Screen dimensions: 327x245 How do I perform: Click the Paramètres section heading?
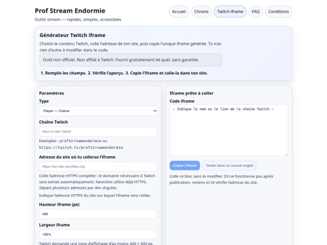pos(51,93)
